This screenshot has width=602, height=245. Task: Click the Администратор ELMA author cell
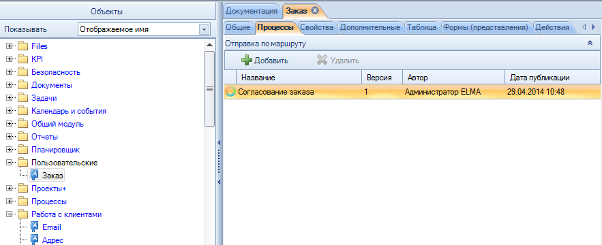click(442, 92)
